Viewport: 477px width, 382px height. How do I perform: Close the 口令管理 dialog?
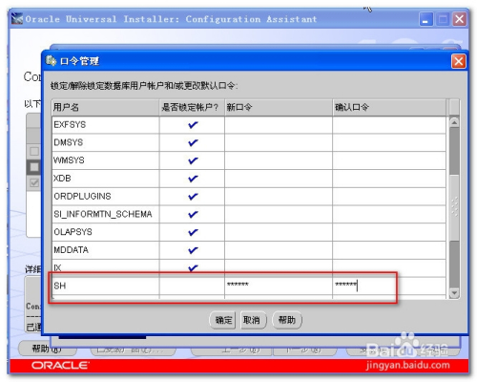coord(458,61)
